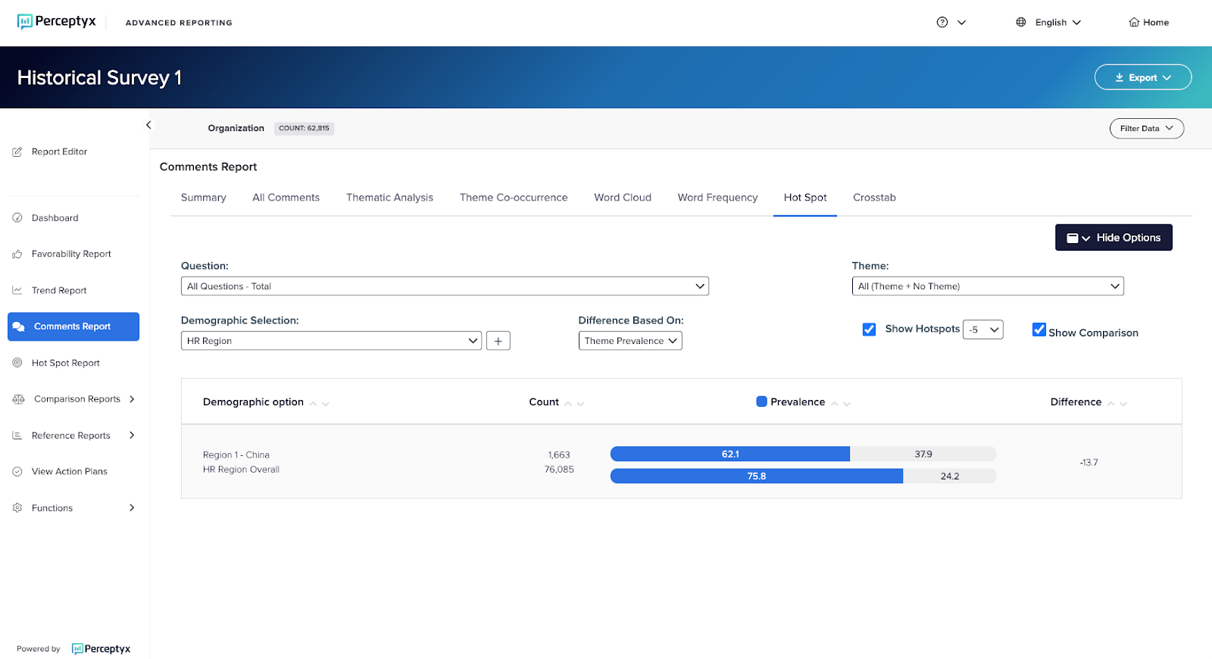
Task: Click the Export button
Action: [1143, 77]
